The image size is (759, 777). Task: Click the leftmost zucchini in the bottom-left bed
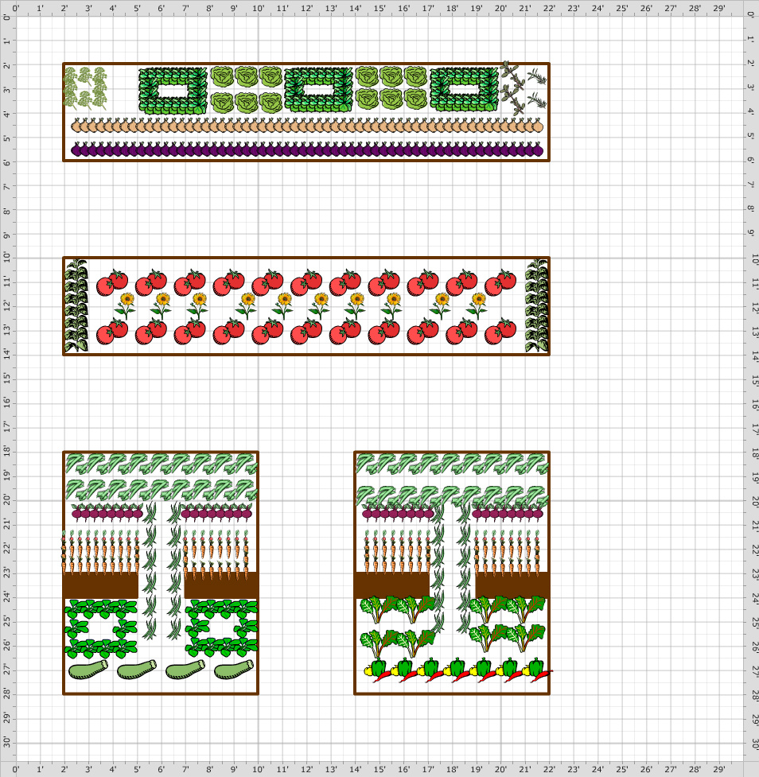pos(88,670)
